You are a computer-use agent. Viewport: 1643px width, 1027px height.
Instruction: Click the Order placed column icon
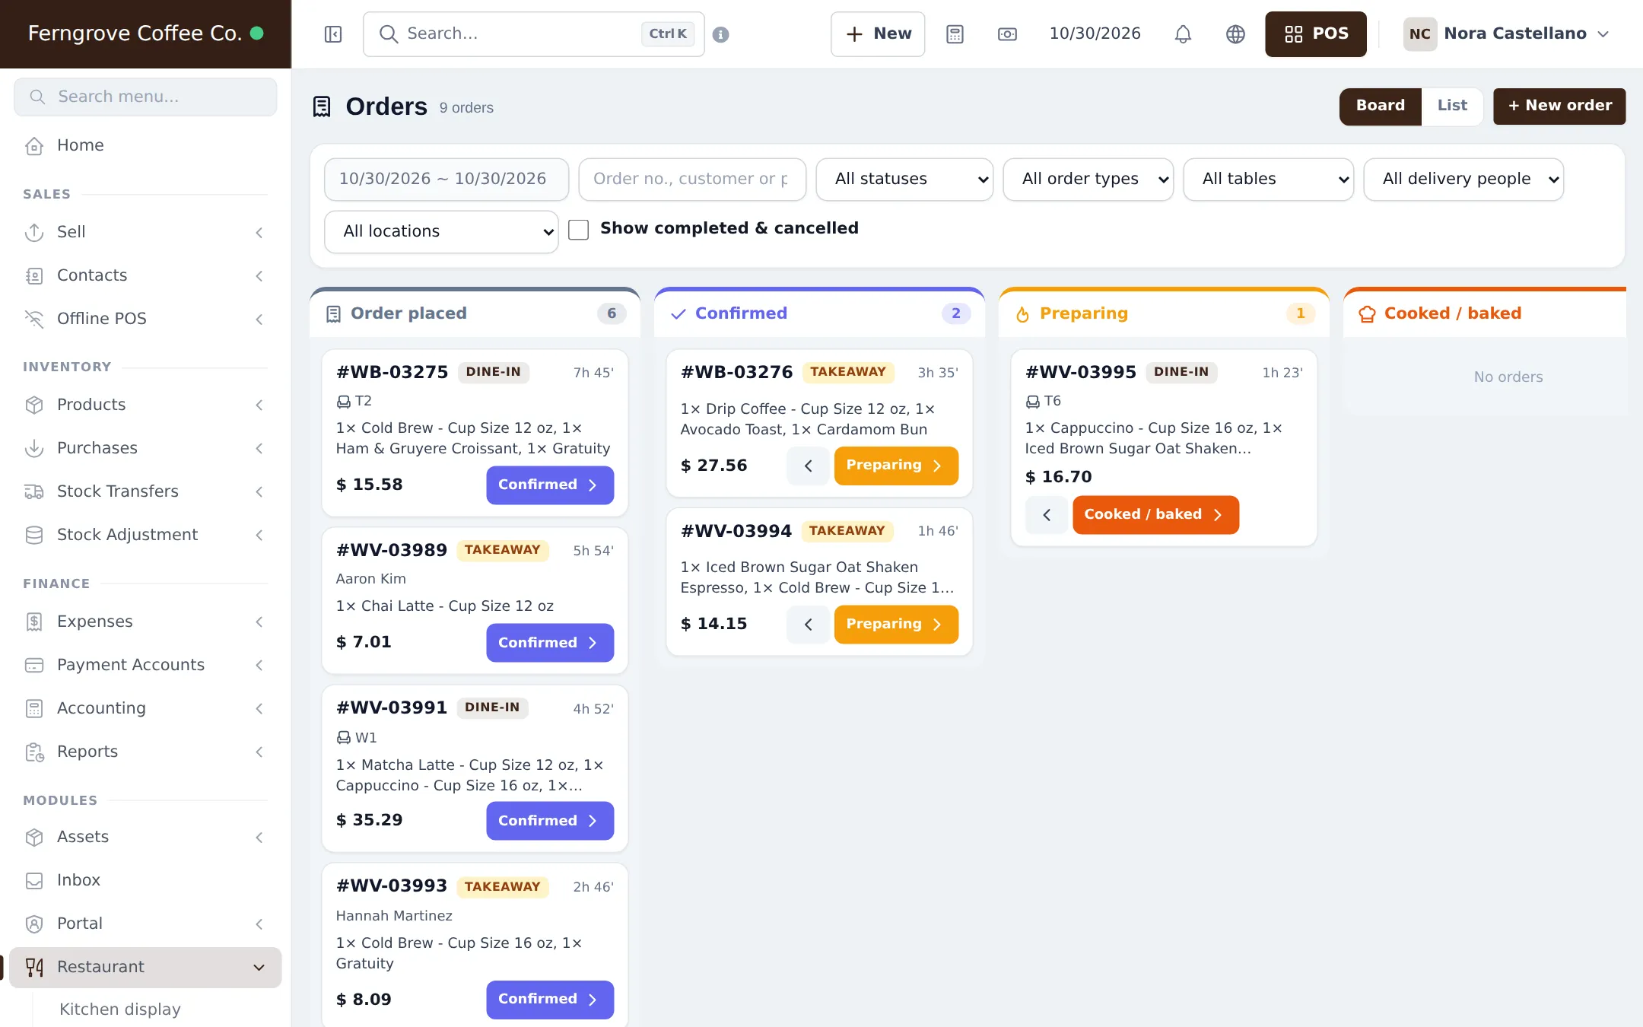[x=333, y=314]
